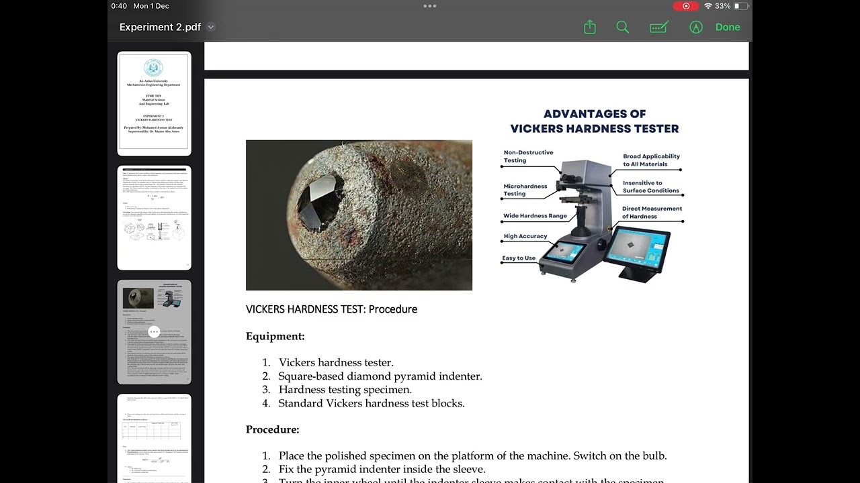
Task: Expand the chevron beside Experiment 2.pdf
Action: click(x=211, y=28)
